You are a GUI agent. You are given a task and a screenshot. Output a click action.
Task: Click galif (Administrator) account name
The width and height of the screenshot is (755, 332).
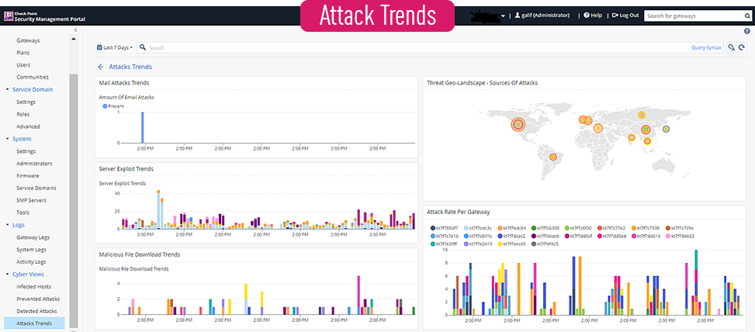click(545, 16)
